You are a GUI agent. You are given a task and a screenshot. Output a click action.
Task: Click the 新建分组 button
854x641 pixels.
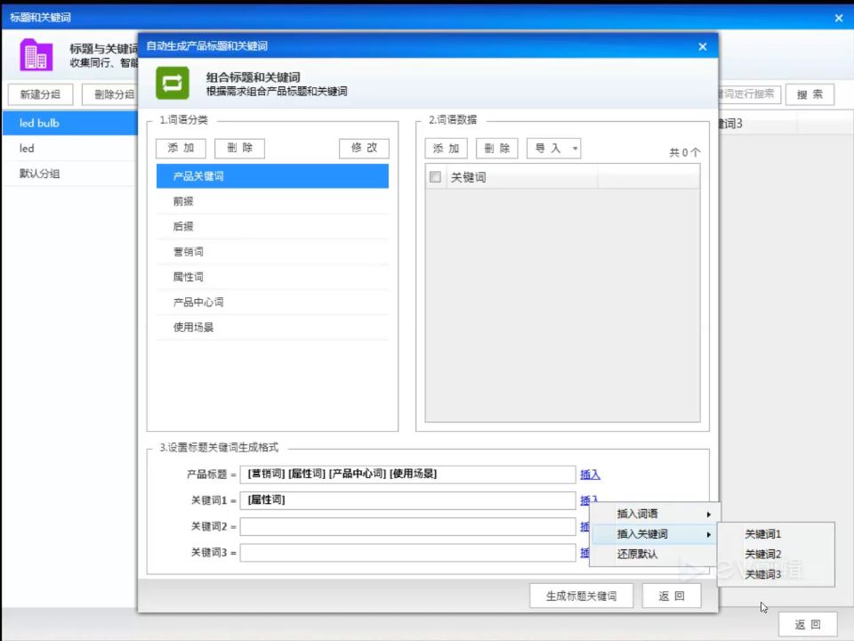40,94
